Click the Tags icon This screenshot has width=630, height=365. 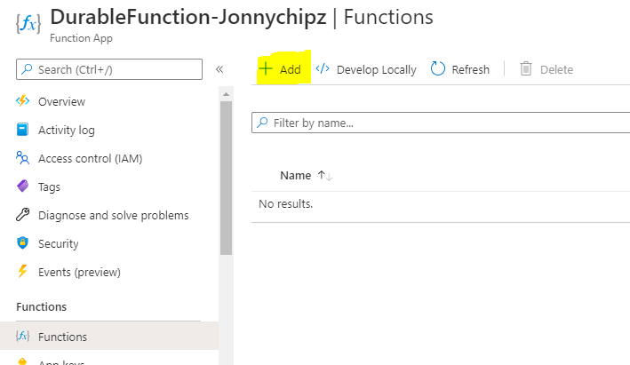tap(23, 186)
